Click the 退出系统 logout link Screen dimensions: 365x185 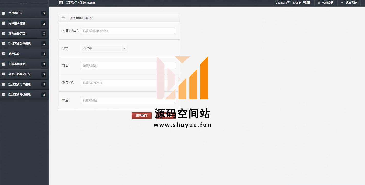tap(351, 3)
